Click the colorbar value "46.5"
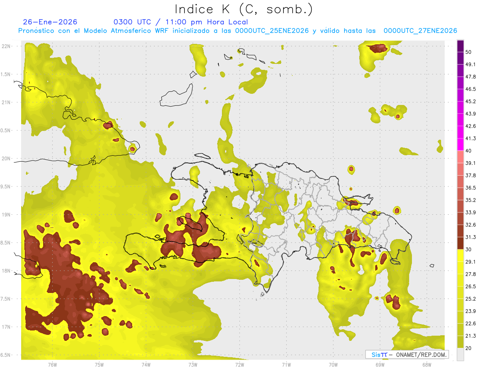Viewport: 479px width, 370px height. (471, 89)
